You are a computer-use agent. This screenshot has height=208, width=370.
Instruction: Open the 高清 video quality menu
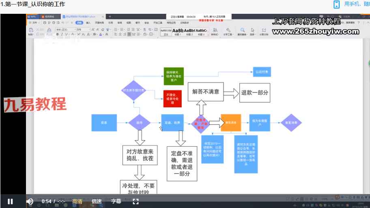77,201
